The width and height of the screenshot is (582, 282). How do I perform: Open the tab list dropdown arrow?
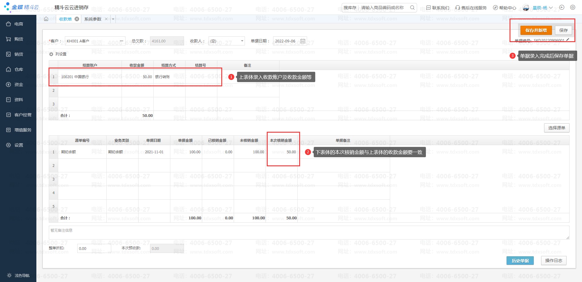[x=113, y=19]
